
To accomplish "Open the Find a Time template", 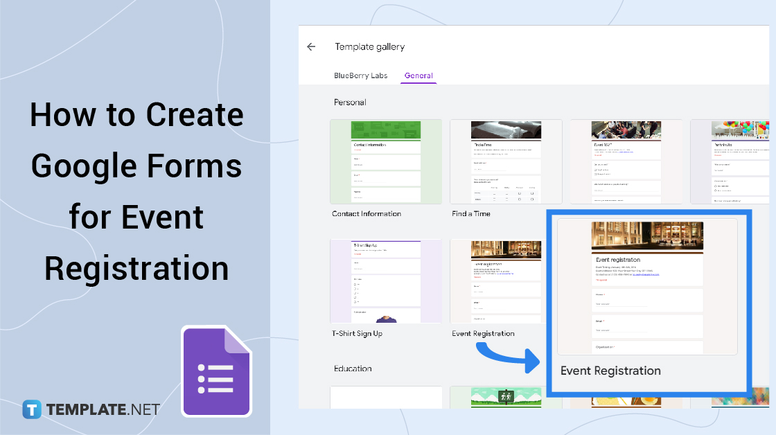I will click(506, 161).
